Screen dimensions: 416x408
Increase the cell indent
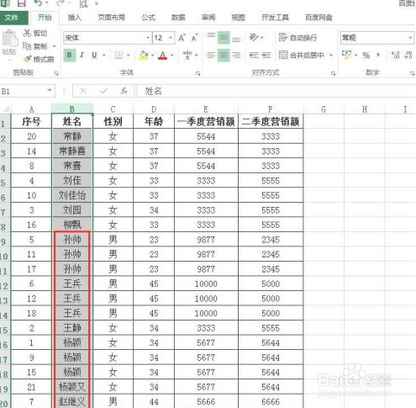coord(266,56)
